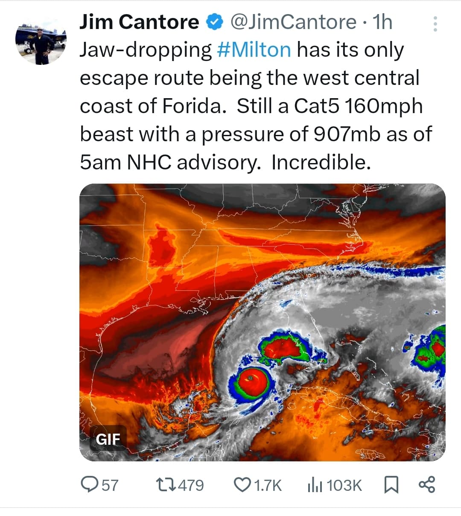Click the Jim Cantore display name

click(139, 22)
